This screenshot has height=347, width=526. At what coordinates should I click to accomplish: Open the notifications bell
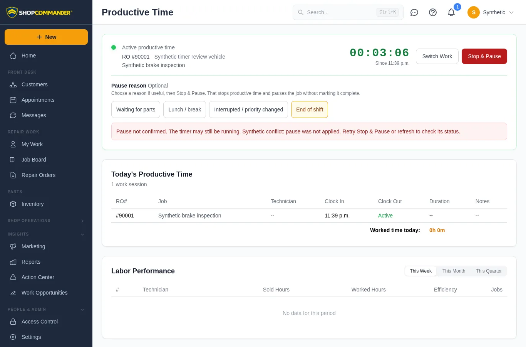[451, 12]
